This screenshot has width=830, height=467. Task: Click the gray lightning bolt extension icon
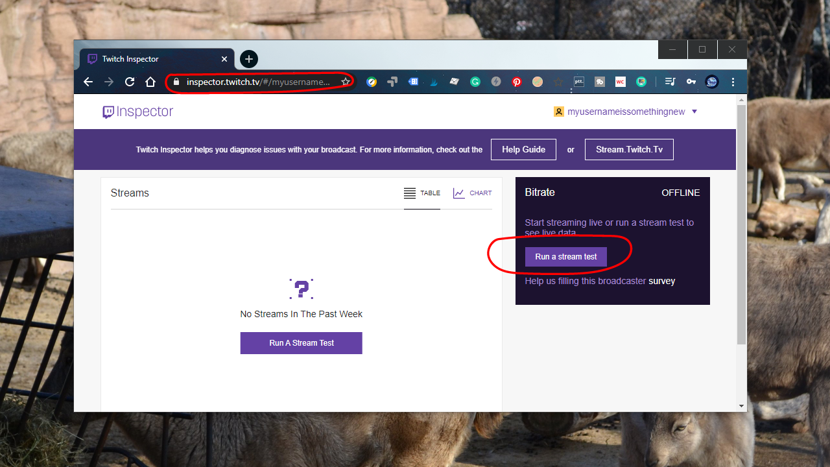[496, 82]
